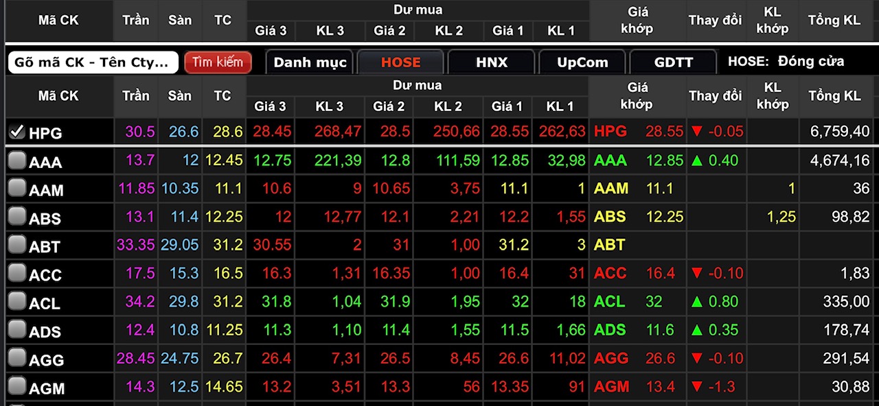Image resolution: width=879 pixels, height=406 pixels.
Task: Tick the AAA stock checkbox
Action: [x=17, y=161]
